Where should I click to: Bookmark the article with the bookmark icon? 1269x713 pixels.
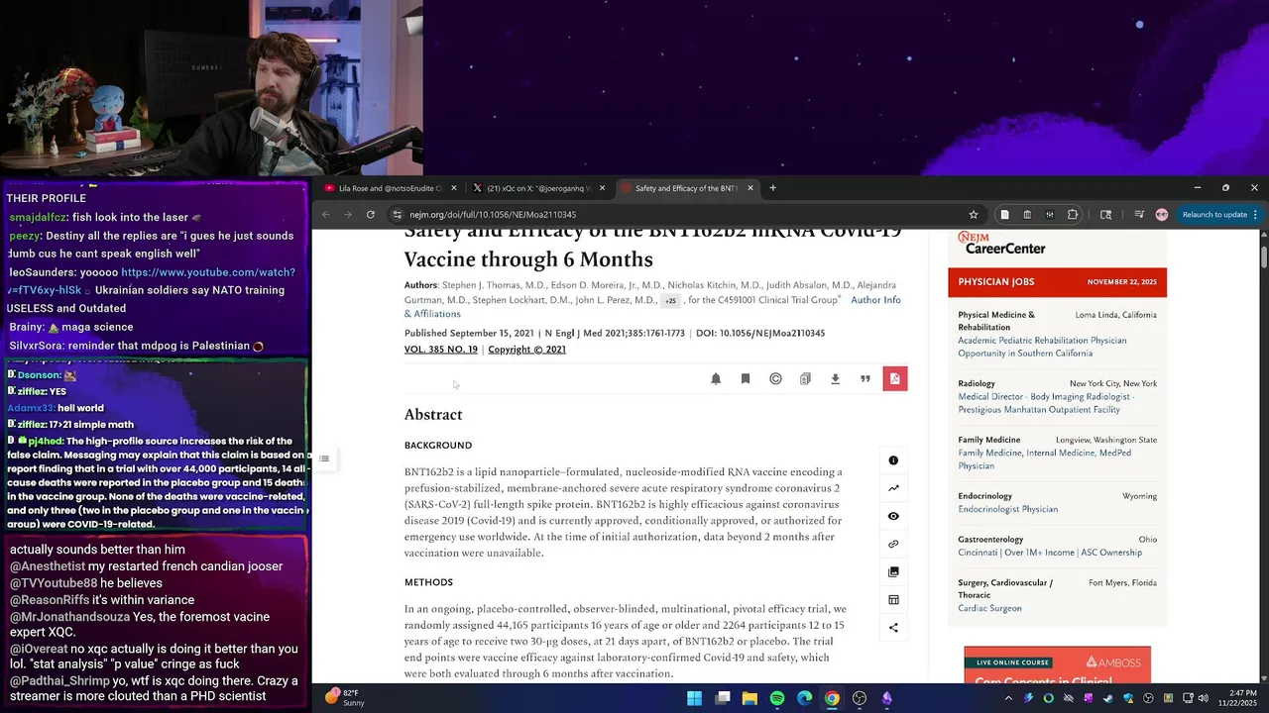pos(746,378)
